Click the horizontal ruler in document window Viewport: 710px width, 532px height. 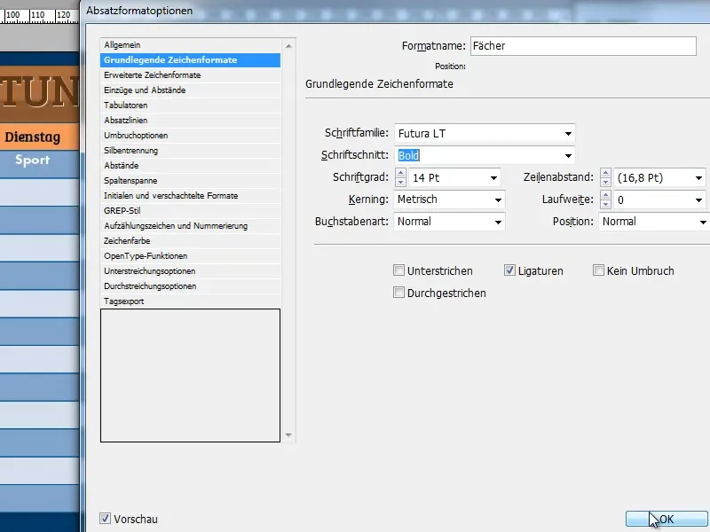click(x=40, y=16)
